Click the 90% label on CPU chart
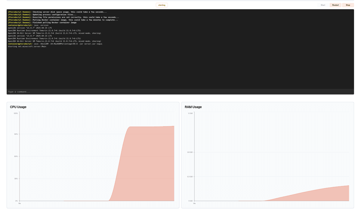The width and height of the screenshot is (361, 213). 16,134
